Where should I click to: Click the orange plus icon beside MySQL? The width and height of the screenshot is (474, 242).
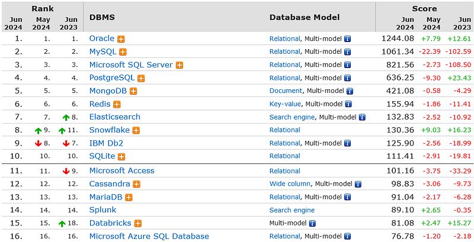(121, 52)
